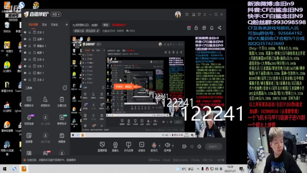Toggle visibility of 图片 1 source
The image size is (307, 173).
(25, 73)
